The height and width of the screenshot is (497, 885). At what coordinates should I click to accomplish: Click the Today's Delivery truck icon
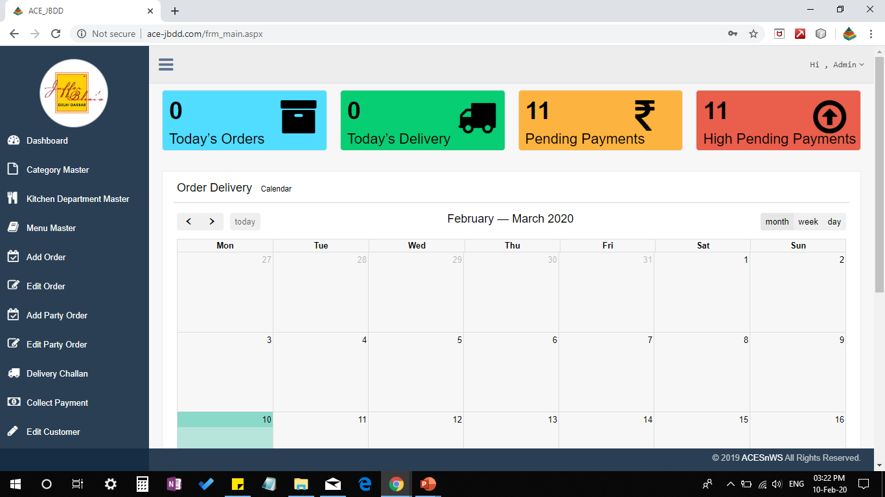(477, 118)
